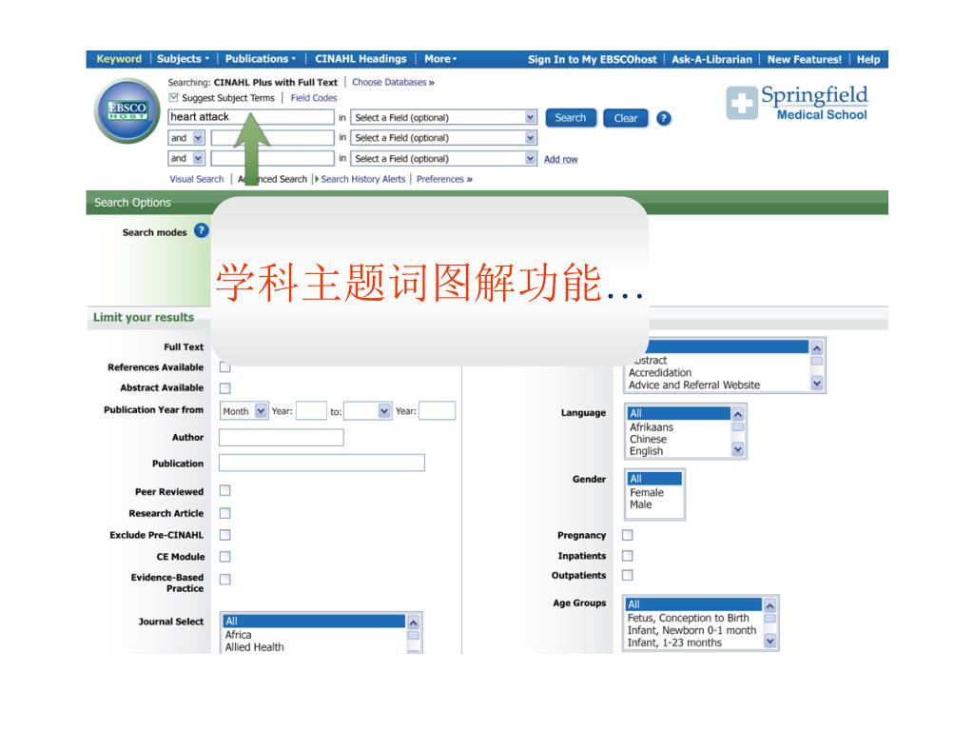Select Africa in Journal Select list

(238, 635)
